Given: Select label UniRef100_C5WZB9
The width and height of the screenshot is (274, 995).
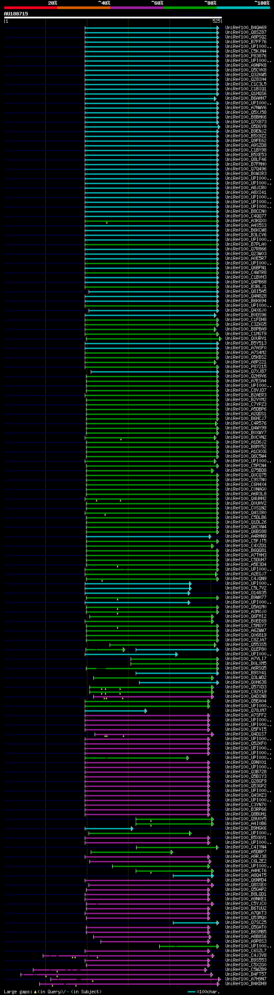Looking at the screenshot, I should (x=246, y=970).
